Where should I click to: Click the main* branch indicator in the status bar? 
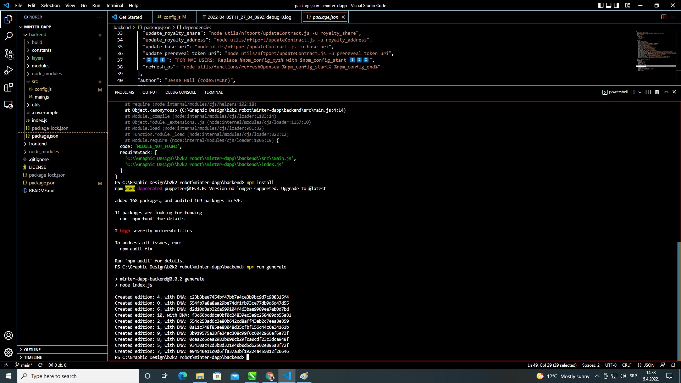point(23,365)
